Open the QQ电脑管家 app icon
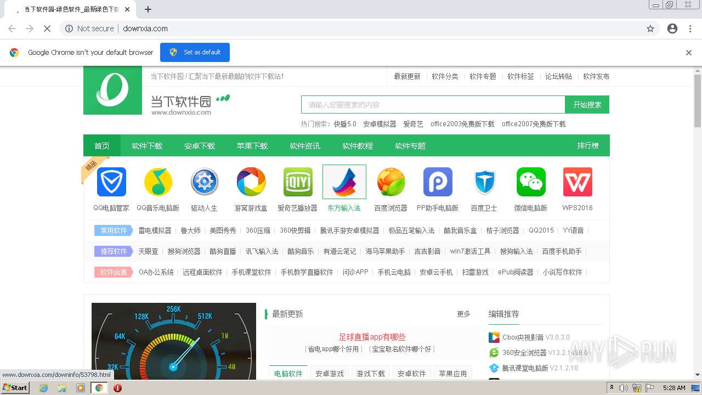The image size is (702, 395). click(x=111, y=182)
